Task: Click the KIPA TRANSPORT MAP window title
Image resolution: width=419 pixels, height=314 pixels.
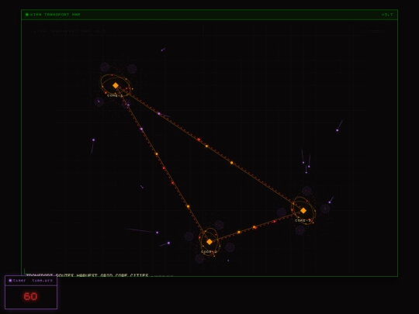Action: coord(55,15)
